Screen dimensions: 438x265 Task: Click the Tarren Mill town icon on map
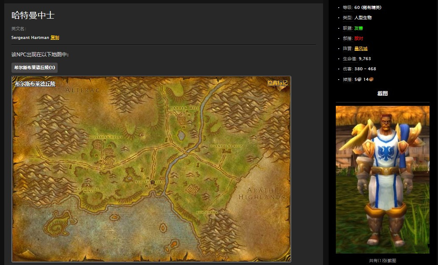182,120
